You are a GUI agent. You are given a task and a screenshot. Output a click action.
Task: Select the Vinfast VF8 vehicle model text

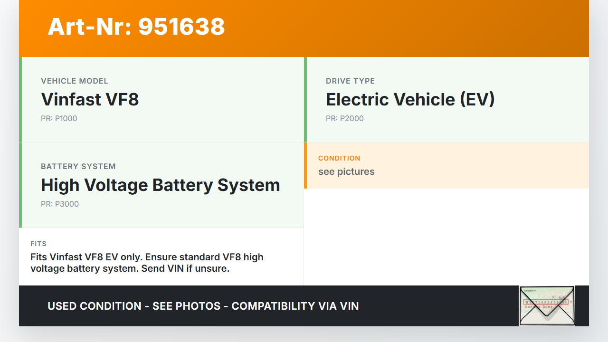(x=90, y=99)
